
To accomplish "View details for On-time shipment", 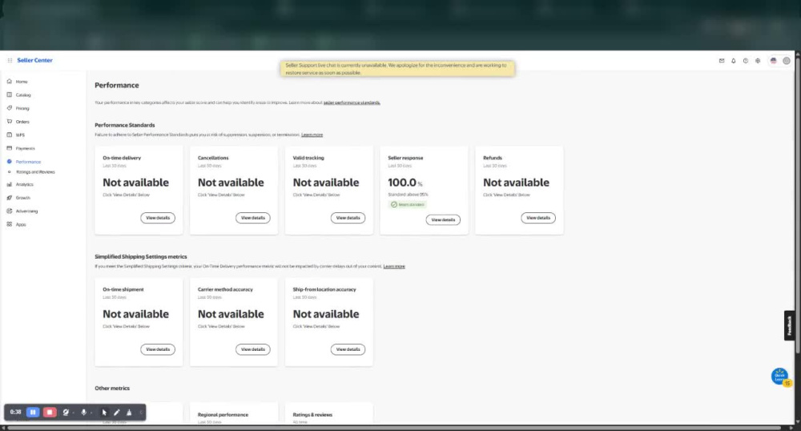I will tap(158, 350).
